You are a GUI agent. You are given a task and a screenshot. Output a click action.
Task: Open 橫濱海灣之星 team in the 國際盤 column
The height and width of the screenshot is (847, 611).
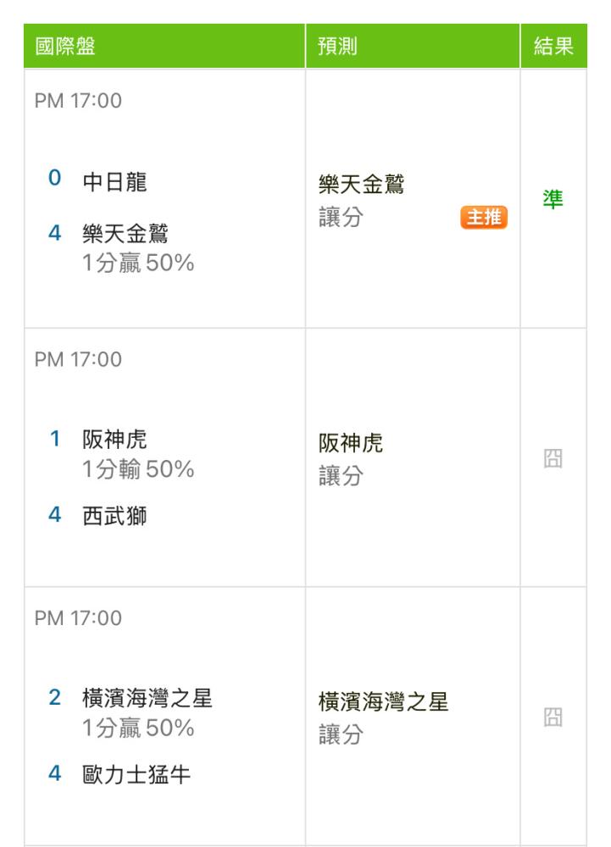coord(147,698)
